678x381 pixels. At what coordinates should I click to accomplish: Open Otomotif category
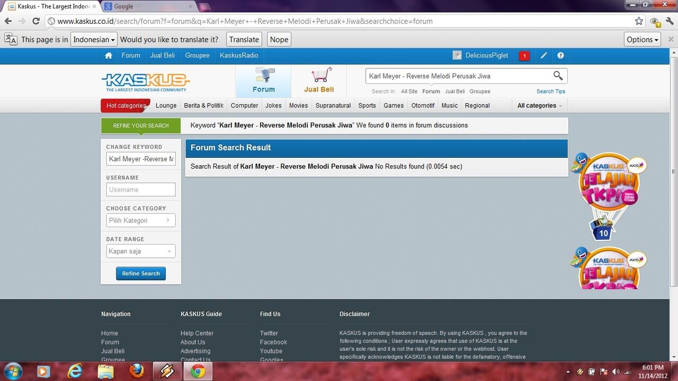[423, 105]
